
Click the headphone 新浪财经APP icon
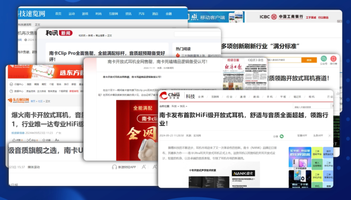[x=114, y=167]
